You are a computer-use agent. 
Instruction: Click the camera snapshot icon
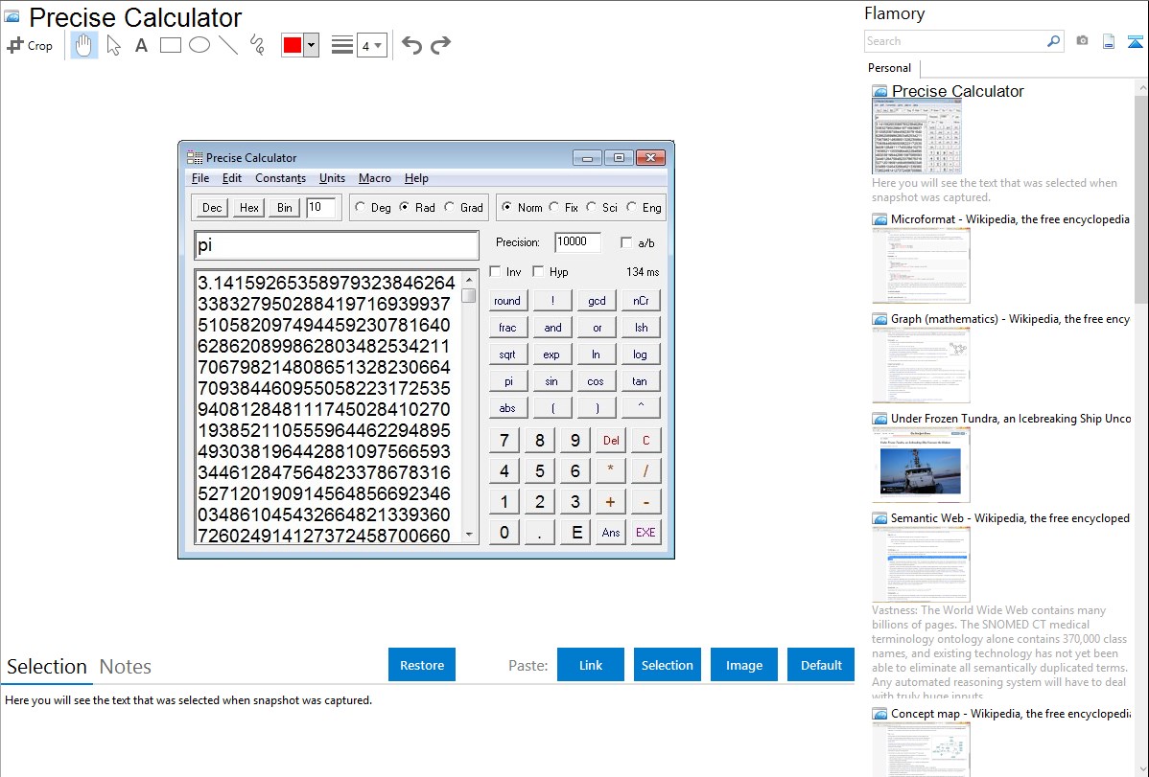click(x=1082, y=41)
